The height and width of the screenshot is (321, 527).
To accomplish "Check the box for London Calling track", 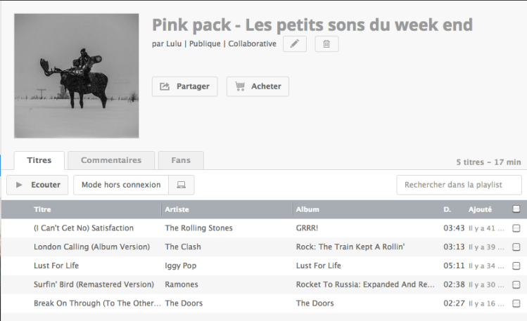I will click(516, 247).
